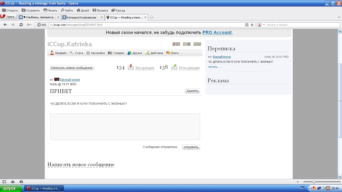The width and height of the screenshot is (342, 192).
Task: Open the Галереи menu item
Action: point(116,53)
